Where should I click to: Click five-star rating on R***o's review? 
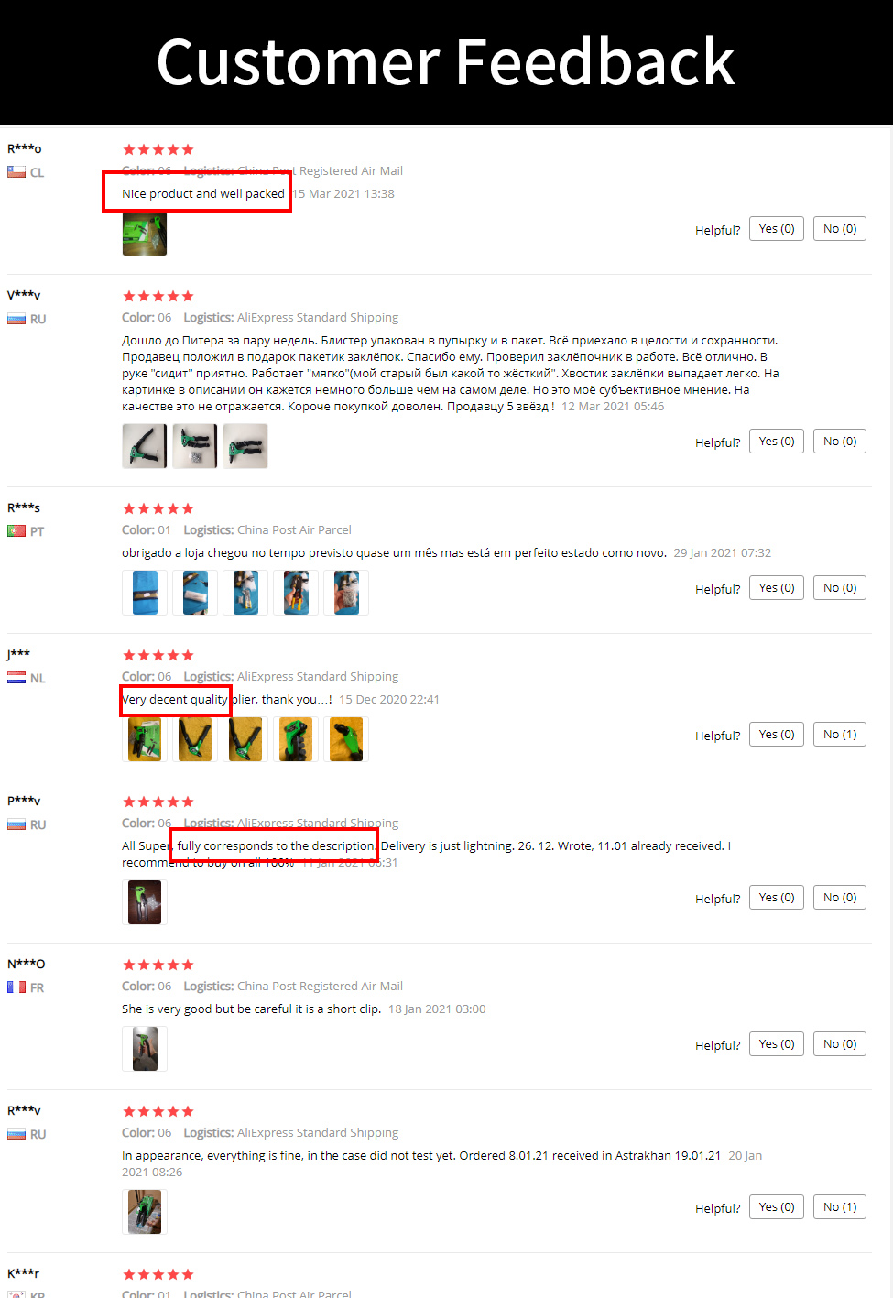158,149
